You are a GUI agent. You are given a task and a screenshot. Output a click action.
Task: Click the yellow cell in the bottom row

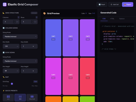(71, 99)
